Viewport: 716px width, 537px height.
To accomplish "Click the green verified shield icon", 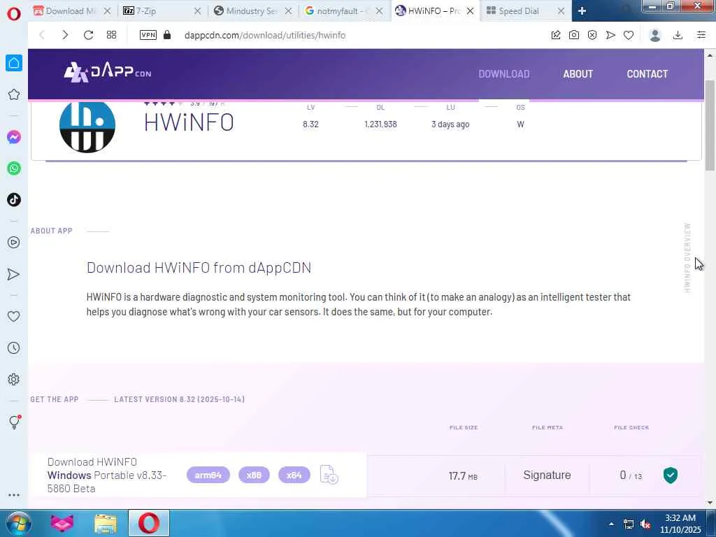I will coord(671,475).
